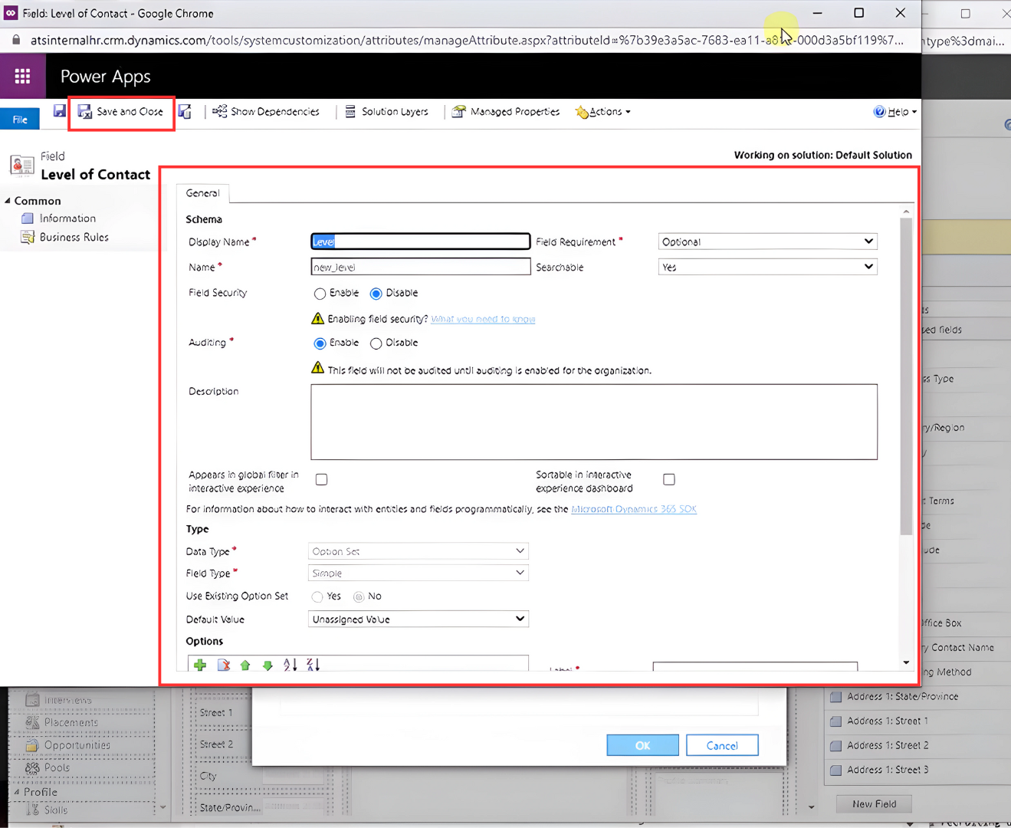Collapse the Common section
Screen dimensions: 1011x828
click(8, 201)
